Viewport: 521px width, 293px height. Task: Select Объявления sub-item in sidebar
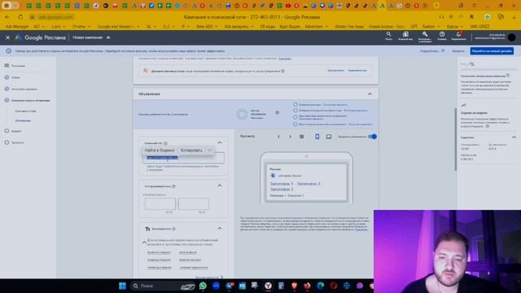pyautogui.click(x=23, y=120)
